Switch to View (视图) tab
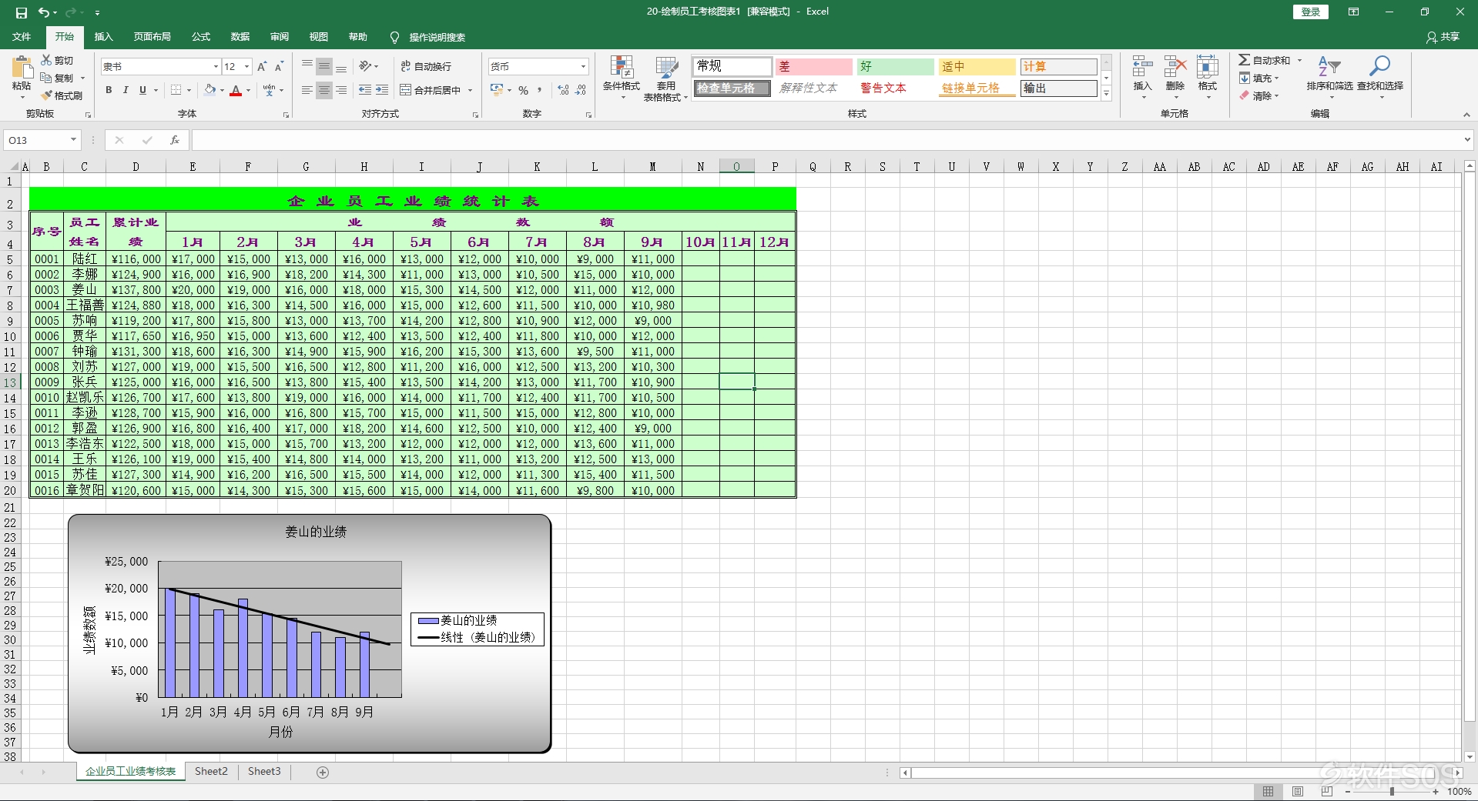 319,37
